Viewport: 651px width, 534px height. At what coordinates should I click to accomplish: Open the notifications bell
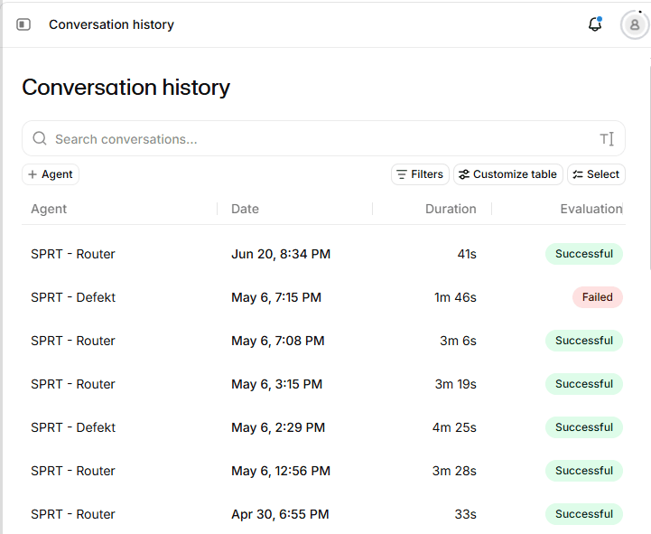pyautogui.click(x=595, y=24)
